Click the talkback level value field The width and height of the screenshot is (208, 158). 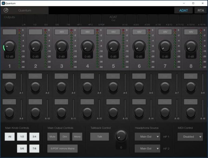point(121,147)
